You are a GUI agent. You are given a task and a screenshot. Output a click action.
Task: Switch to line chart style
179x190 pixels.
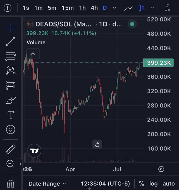pyautogui.click(x=129, y=8)
